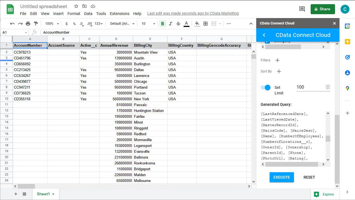Screen dimensions: 355x200
Task: Collapse the toolbar with up chevron
Action: (251, 24)
